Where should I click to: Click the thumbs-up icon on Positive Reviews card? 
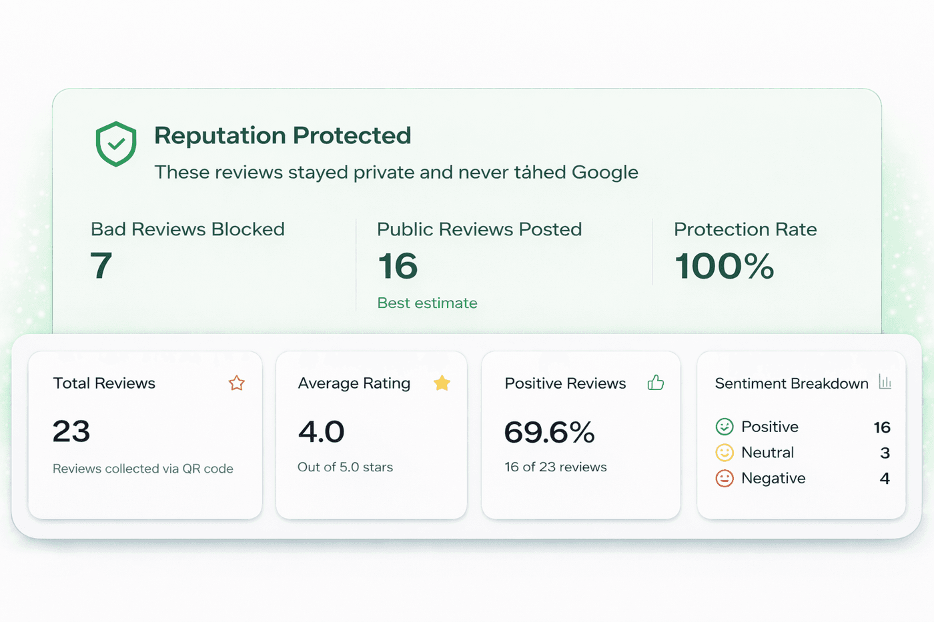click(x=655, y=383)
